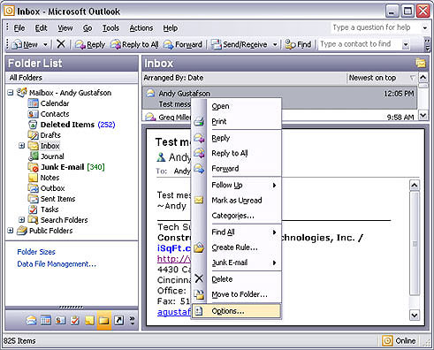The height and width of the screenshot is (350, 434).
Task: Choose Create Rule... in context menu
Action: pos(237,247)
